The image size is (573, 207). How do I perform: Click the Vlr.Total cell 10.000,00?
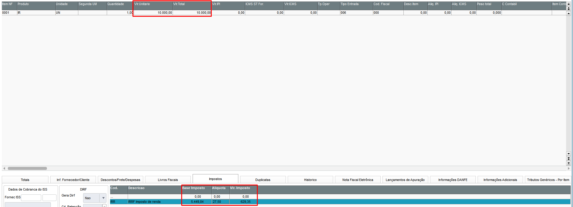tap(192, 13)
